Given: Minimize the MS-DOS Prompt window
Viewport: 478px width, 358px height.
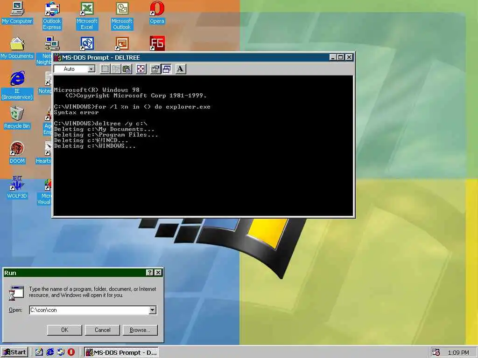Looking at the screenshot, I should coord(333,57).
